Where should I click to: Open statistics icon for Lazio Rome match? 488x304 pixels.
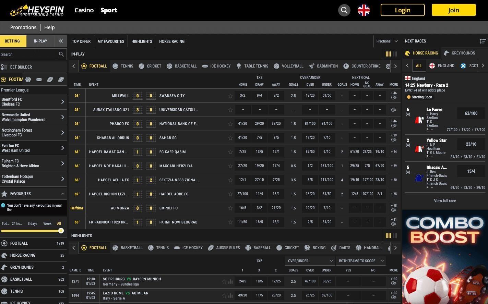pos(230,295)
